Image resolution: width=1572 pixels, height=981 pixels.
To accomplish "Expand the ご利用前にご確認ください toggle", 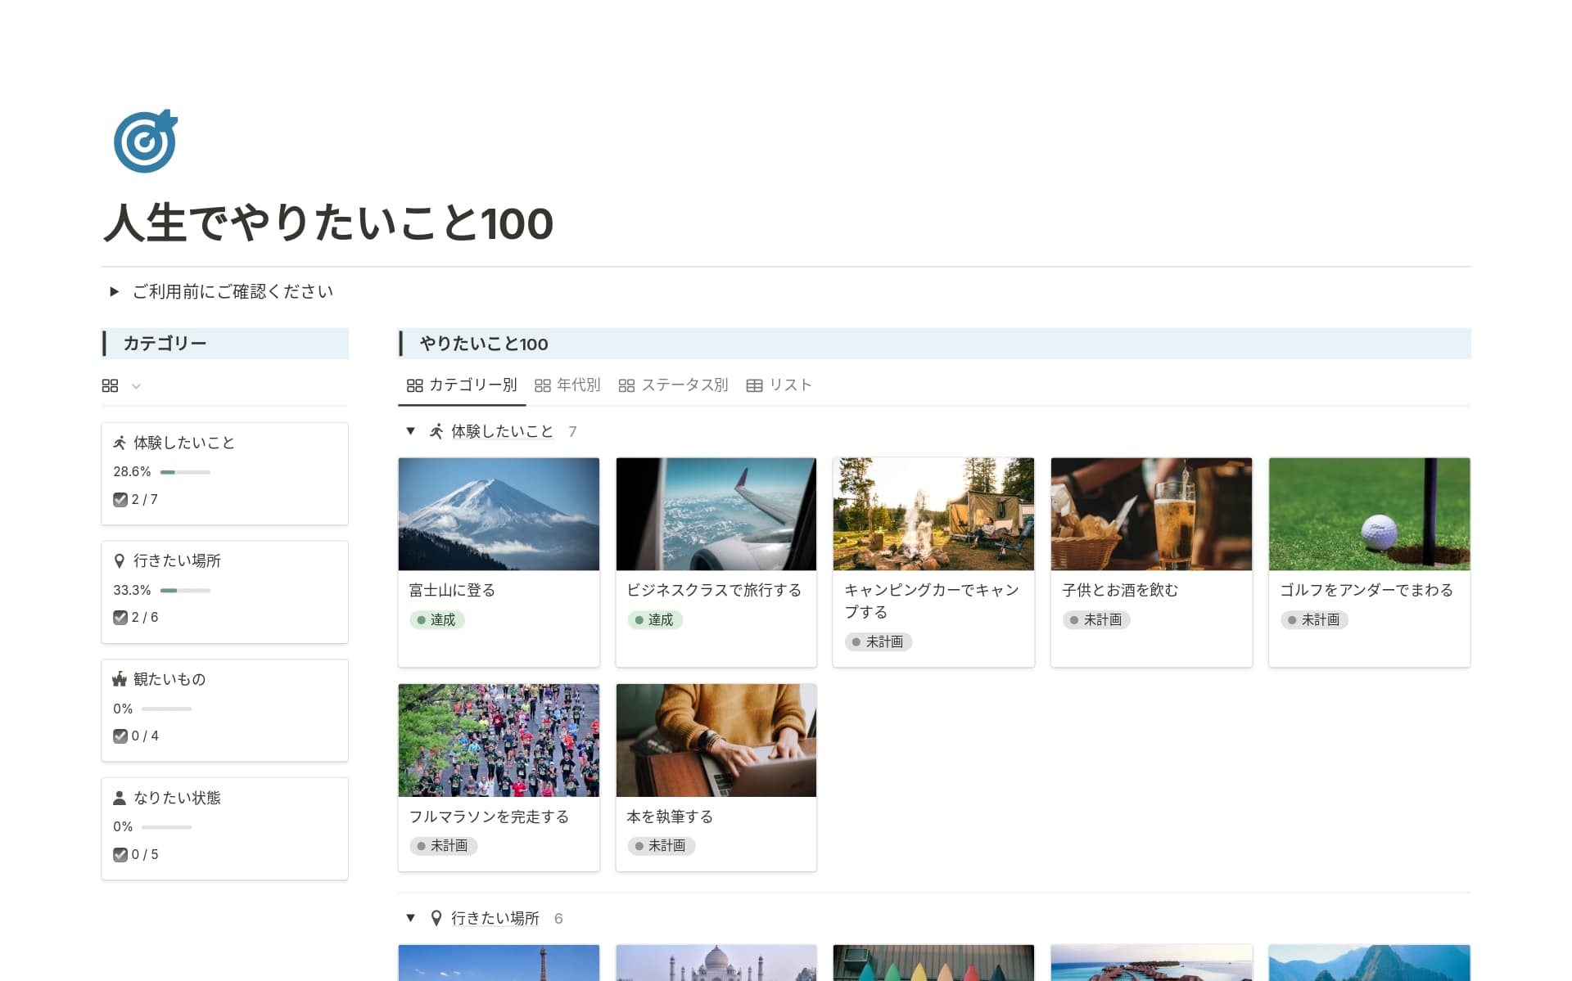I will pos(115,291).
